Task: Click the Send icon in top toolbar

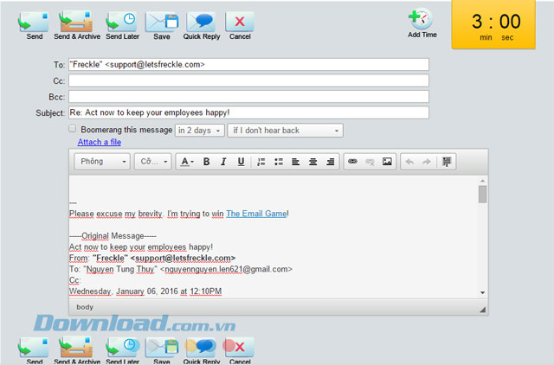Action: click(x=34, y=21)
